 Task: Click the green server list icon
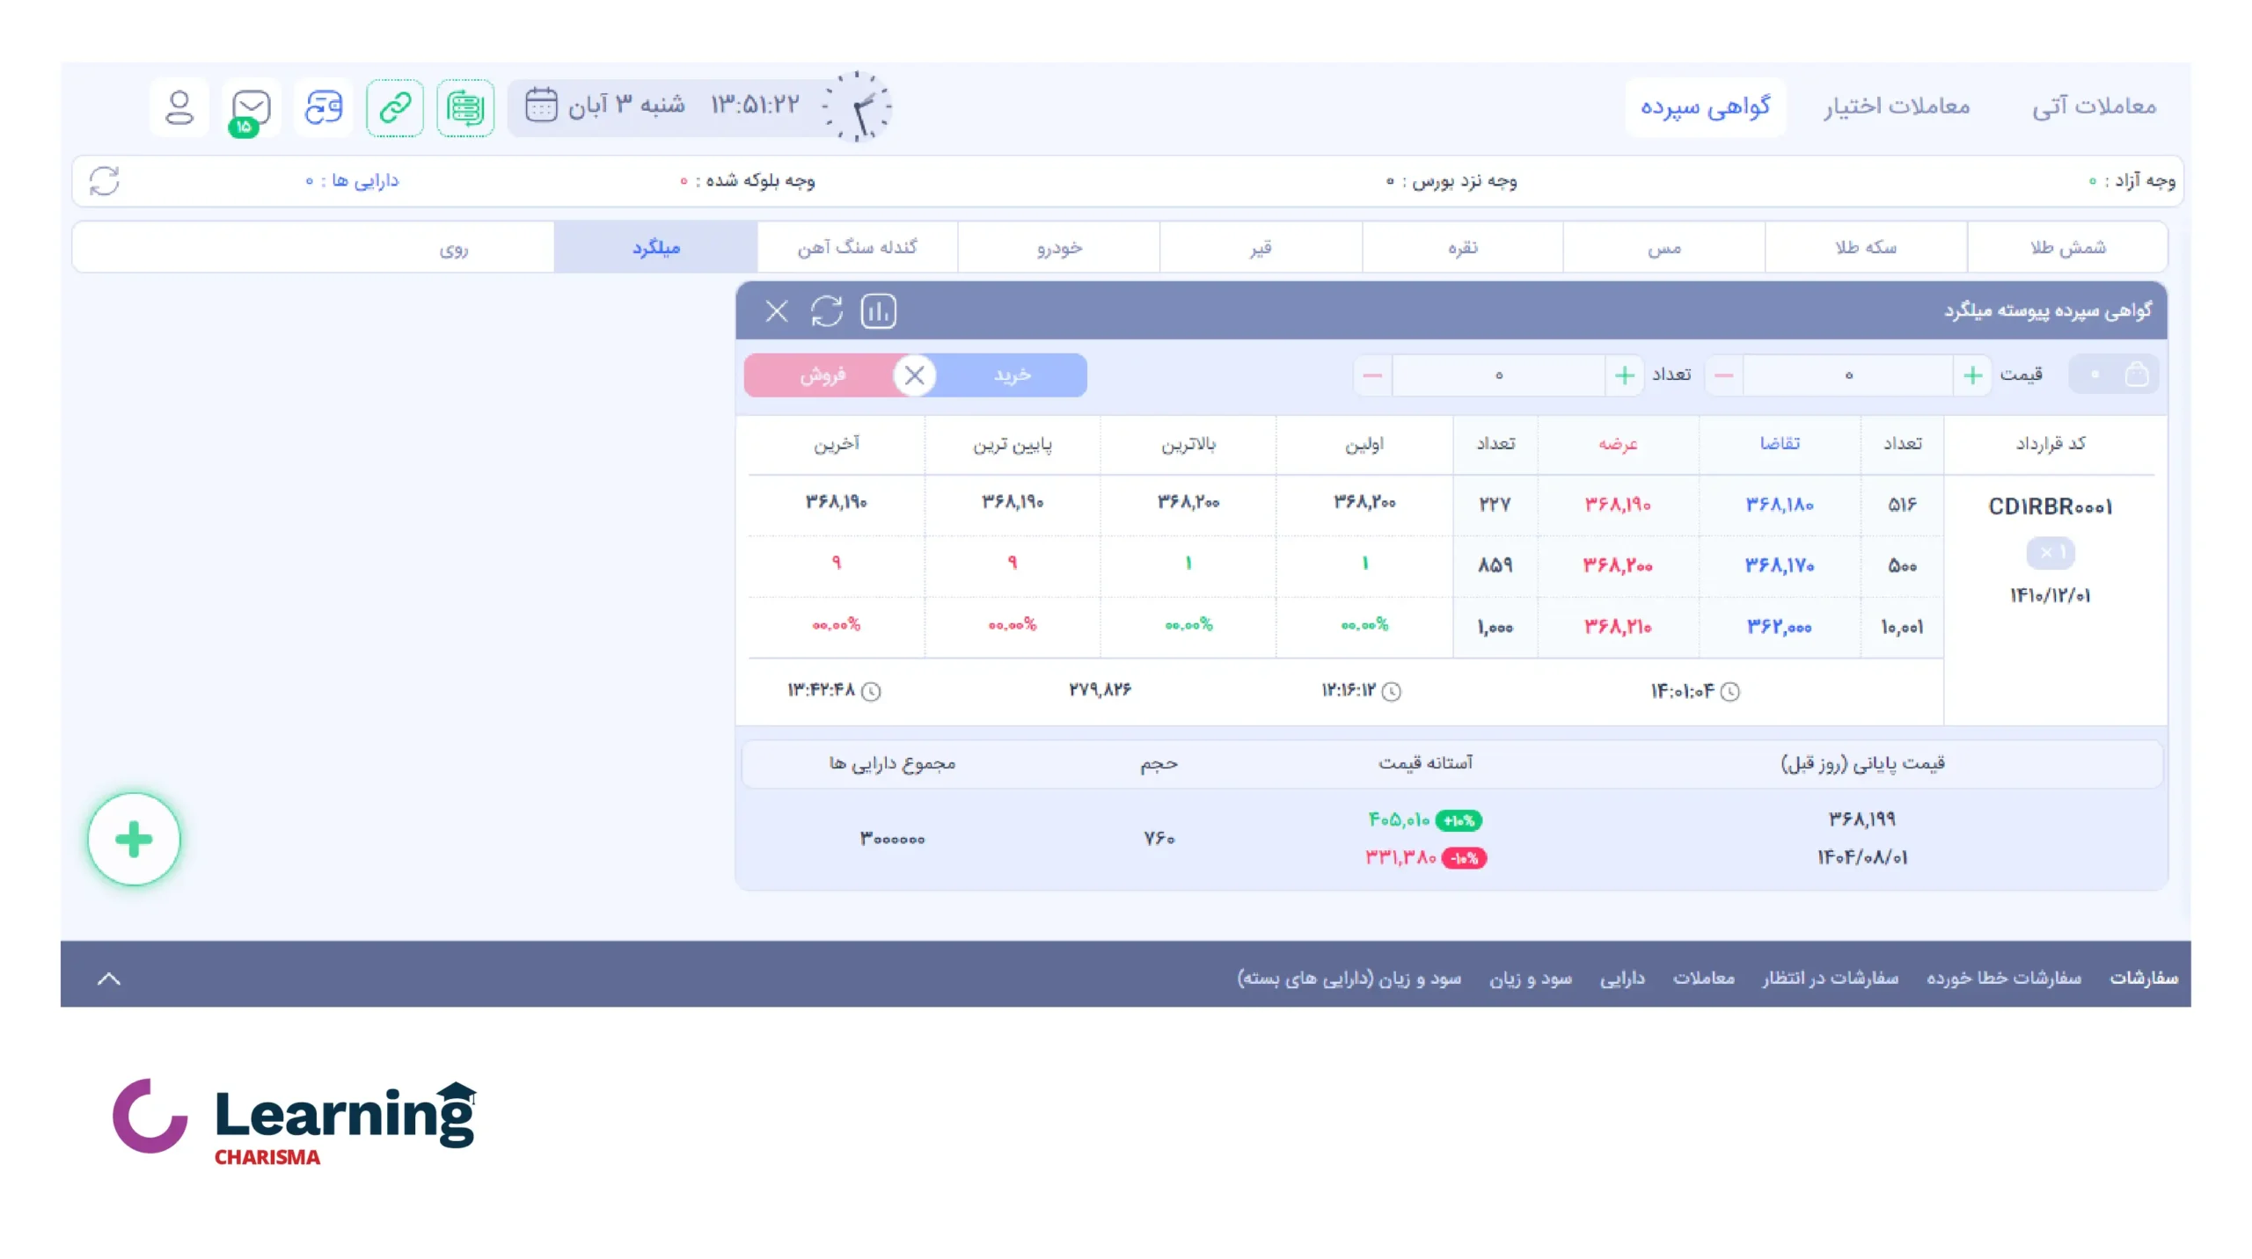pyautogui.click(x=465, y=107)
